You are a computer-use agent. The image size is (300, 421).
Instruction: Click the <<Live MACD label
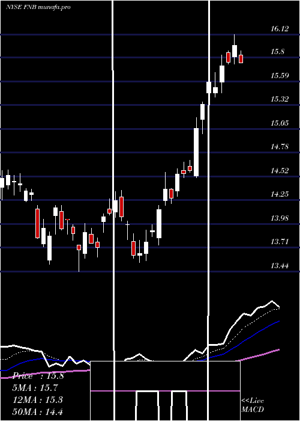click(x=253, y=405)
